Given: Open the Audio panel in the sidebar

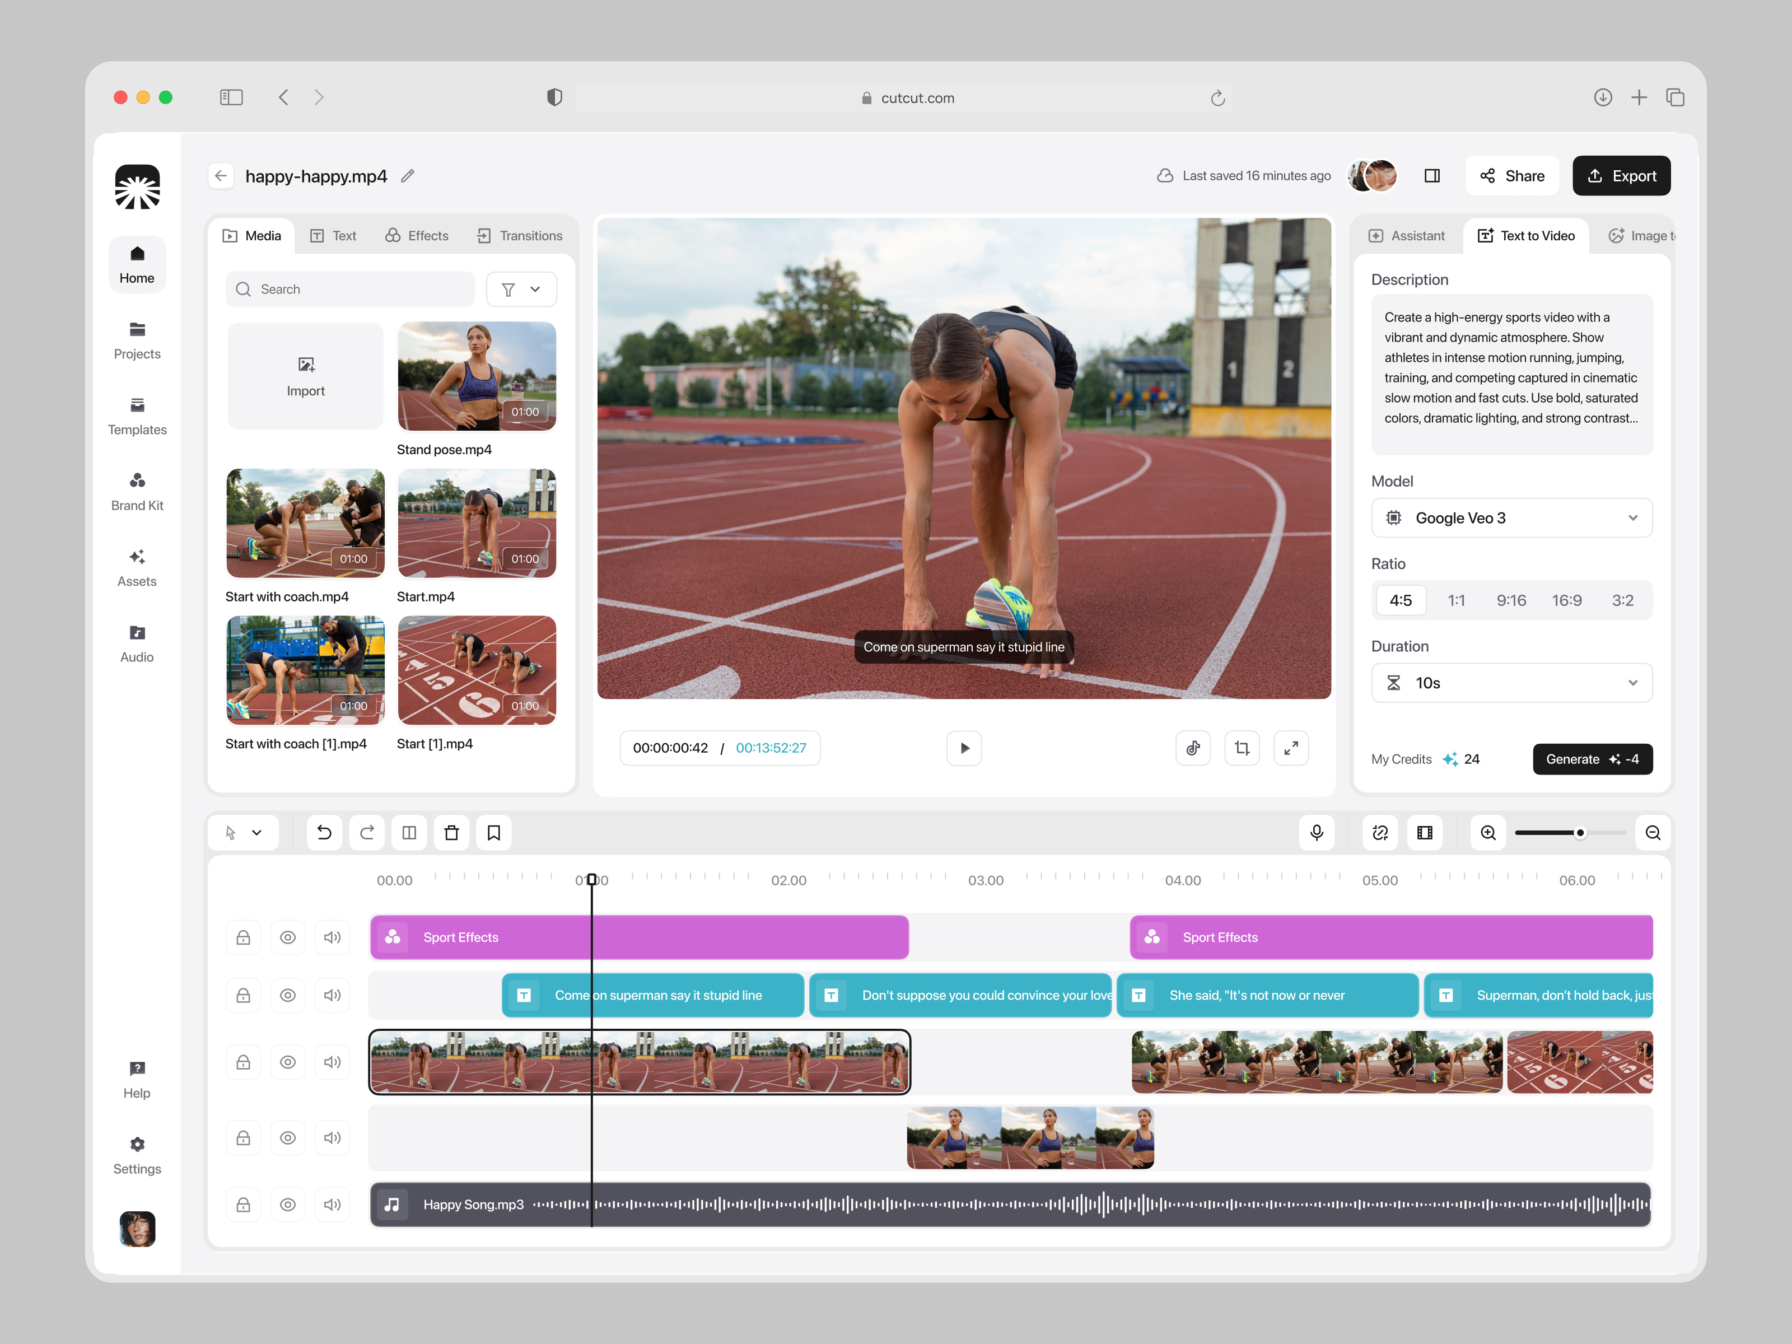Looking at the screenshot, I should click(x=137, y=642).
